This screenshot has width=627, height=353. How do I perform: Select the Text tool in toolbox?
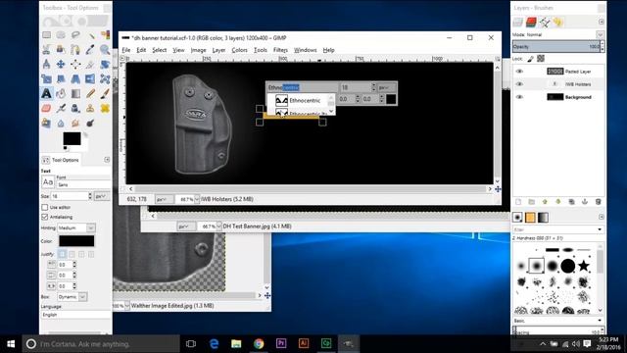(x=46, y=93)
